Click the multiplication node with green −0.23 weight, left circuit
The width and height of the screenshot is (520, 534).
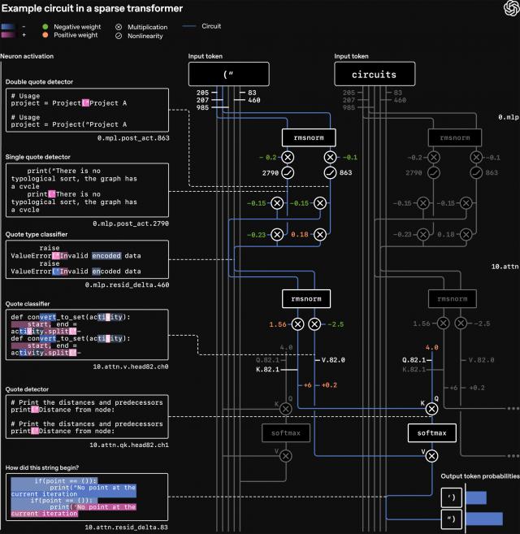276,234
